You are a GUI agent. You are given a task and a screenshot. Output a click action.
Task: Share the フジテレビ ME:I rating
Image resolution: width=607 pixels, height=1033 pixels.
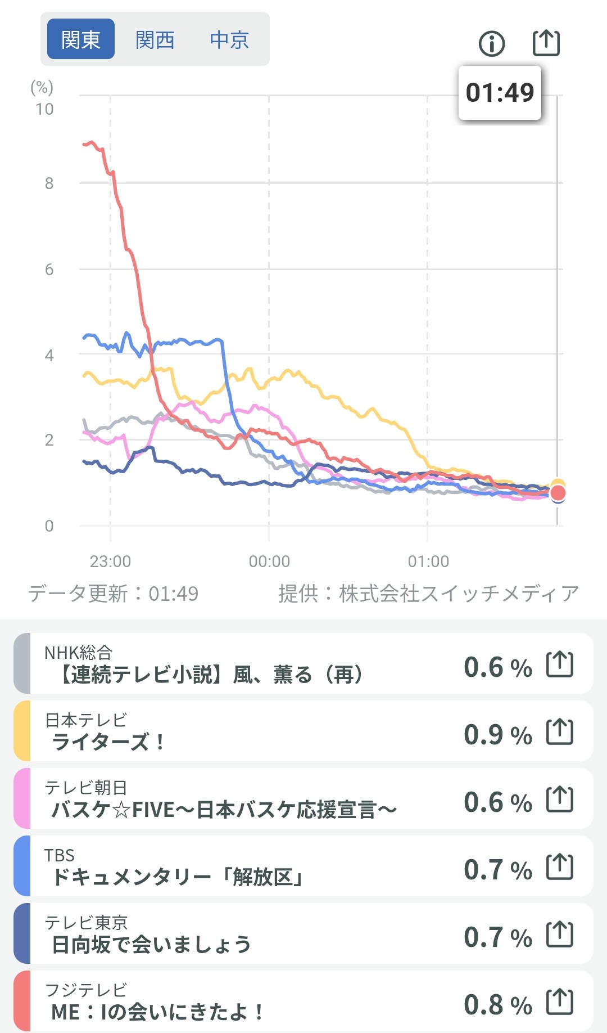coord(560,1002)
